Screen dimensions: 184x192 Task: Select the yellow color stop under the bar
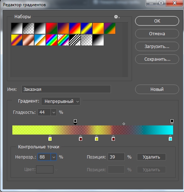(x=96, y=138)
